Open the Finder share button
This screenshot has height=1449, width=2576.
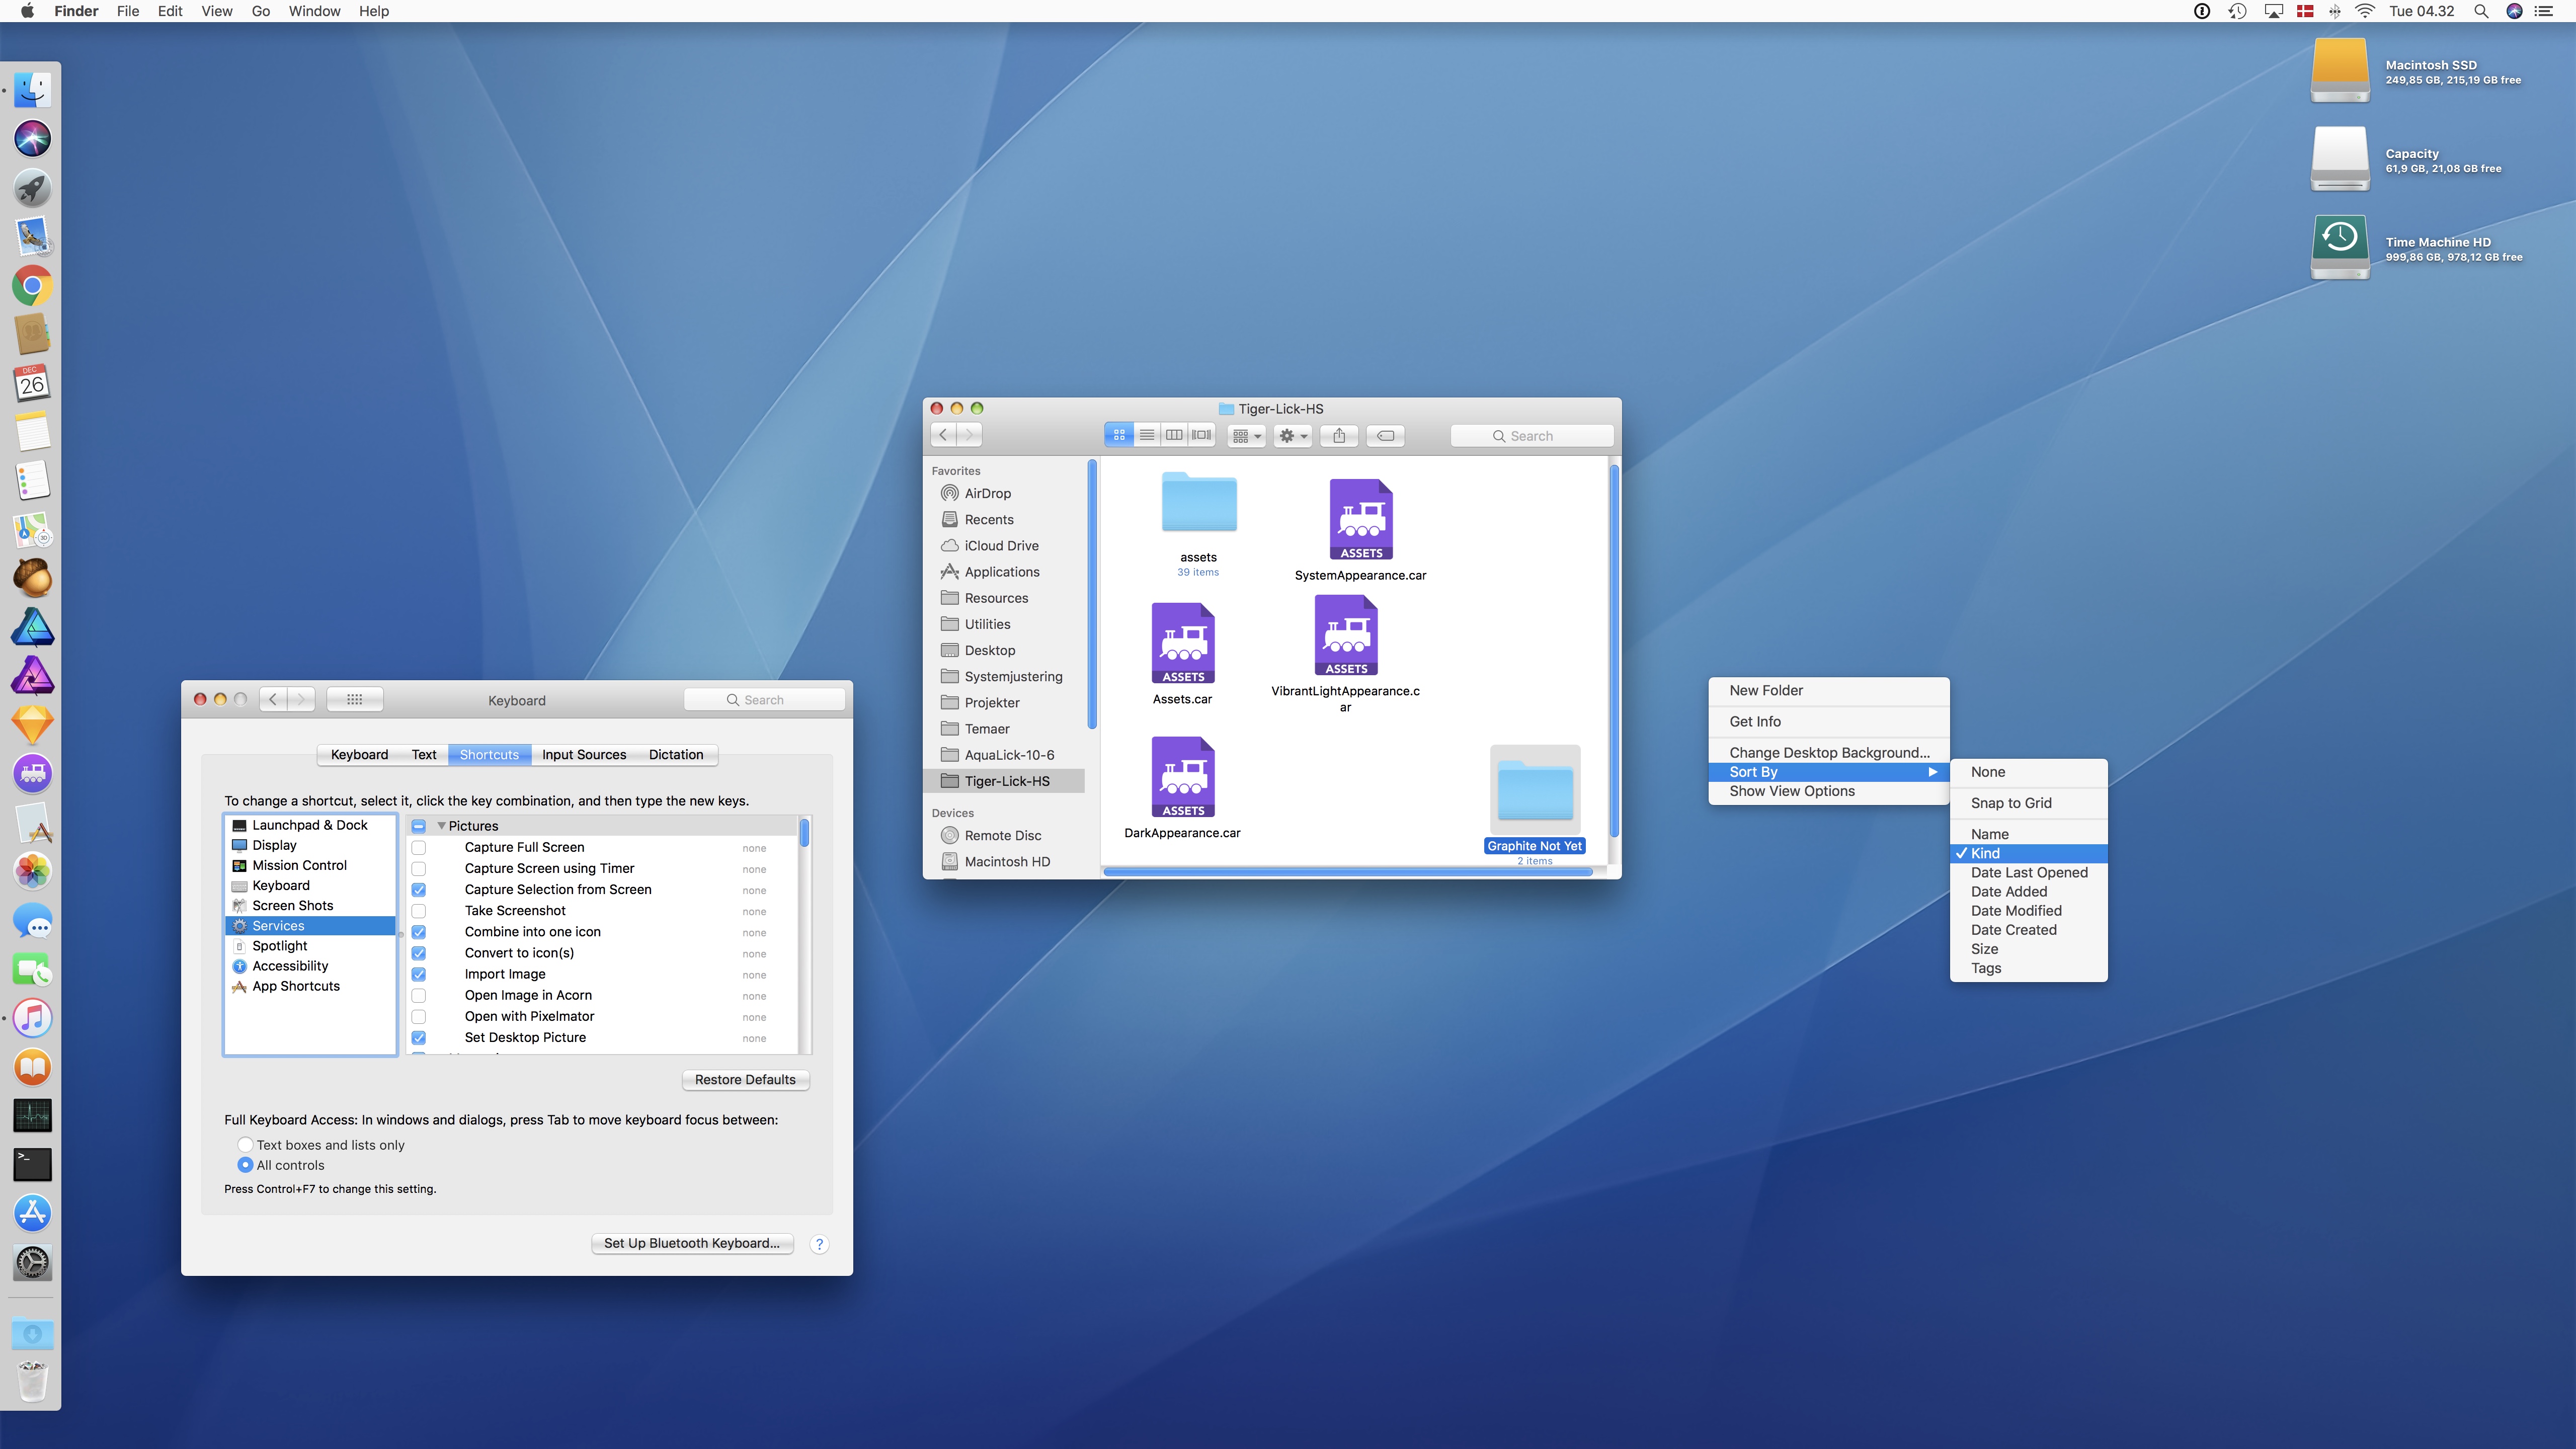click(x=1339, y=435)
